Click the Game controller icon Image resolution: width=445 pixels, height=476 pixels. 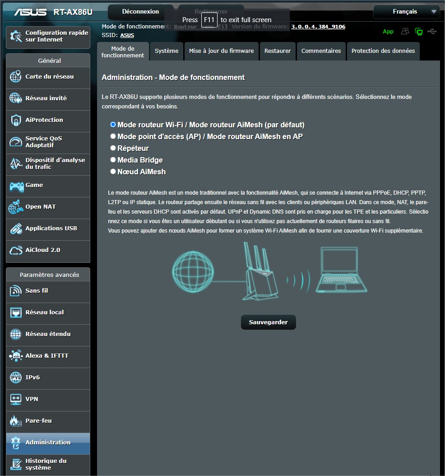coord(16,185)
